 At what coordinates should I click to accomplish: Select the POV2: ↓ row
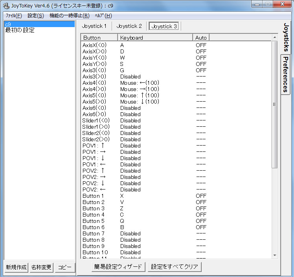tap(176, 183)
